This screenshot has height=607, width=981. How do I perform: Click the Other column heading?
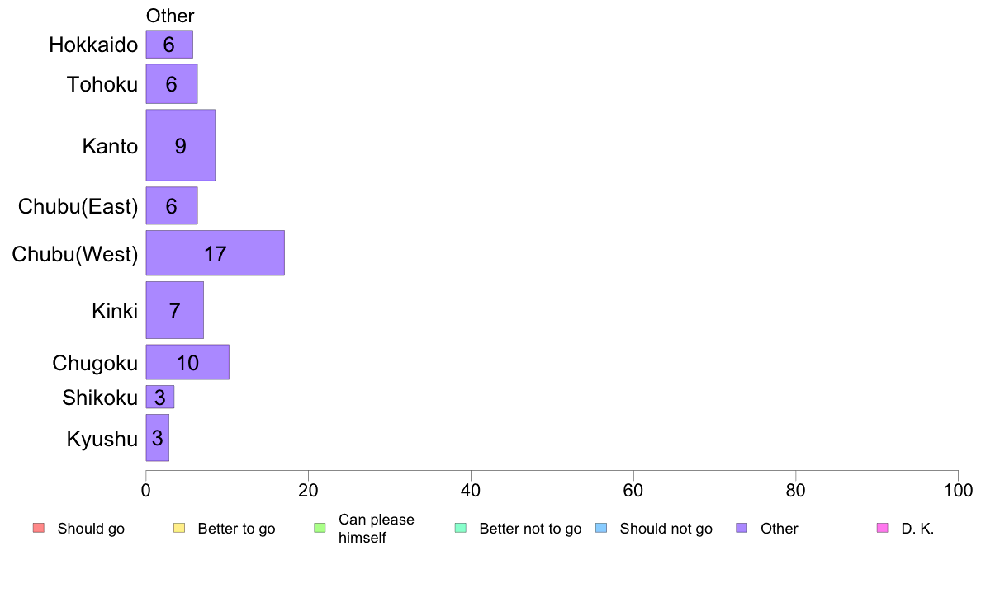pyautogui.click(x=170, y=16)
